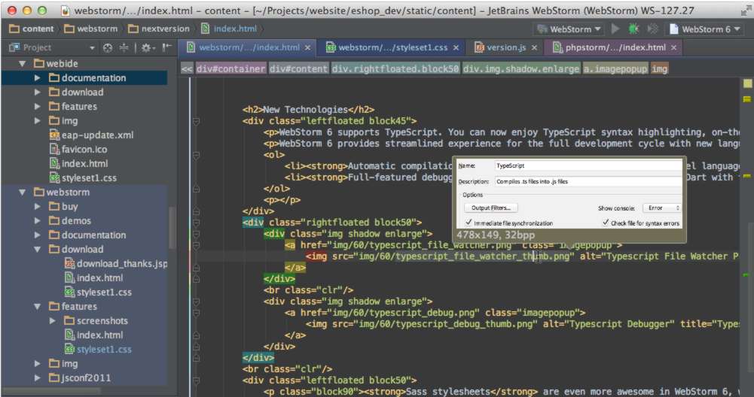The height and width of the screenshot is (397, 754).
Task: Click the run with coverage icon
Action: 652,29
